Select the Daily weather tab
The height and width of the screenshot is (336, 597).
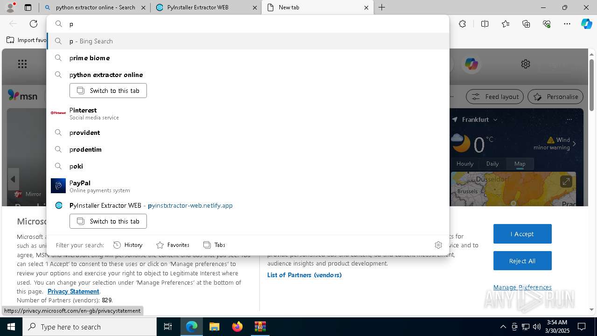point(493,164)
